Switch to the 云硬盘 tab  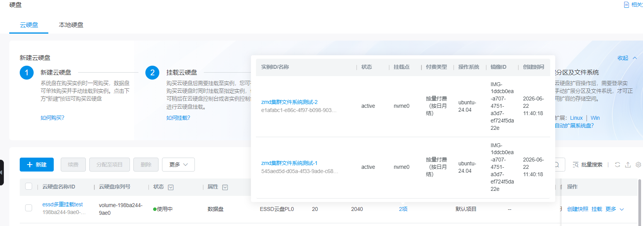[29, 25]
